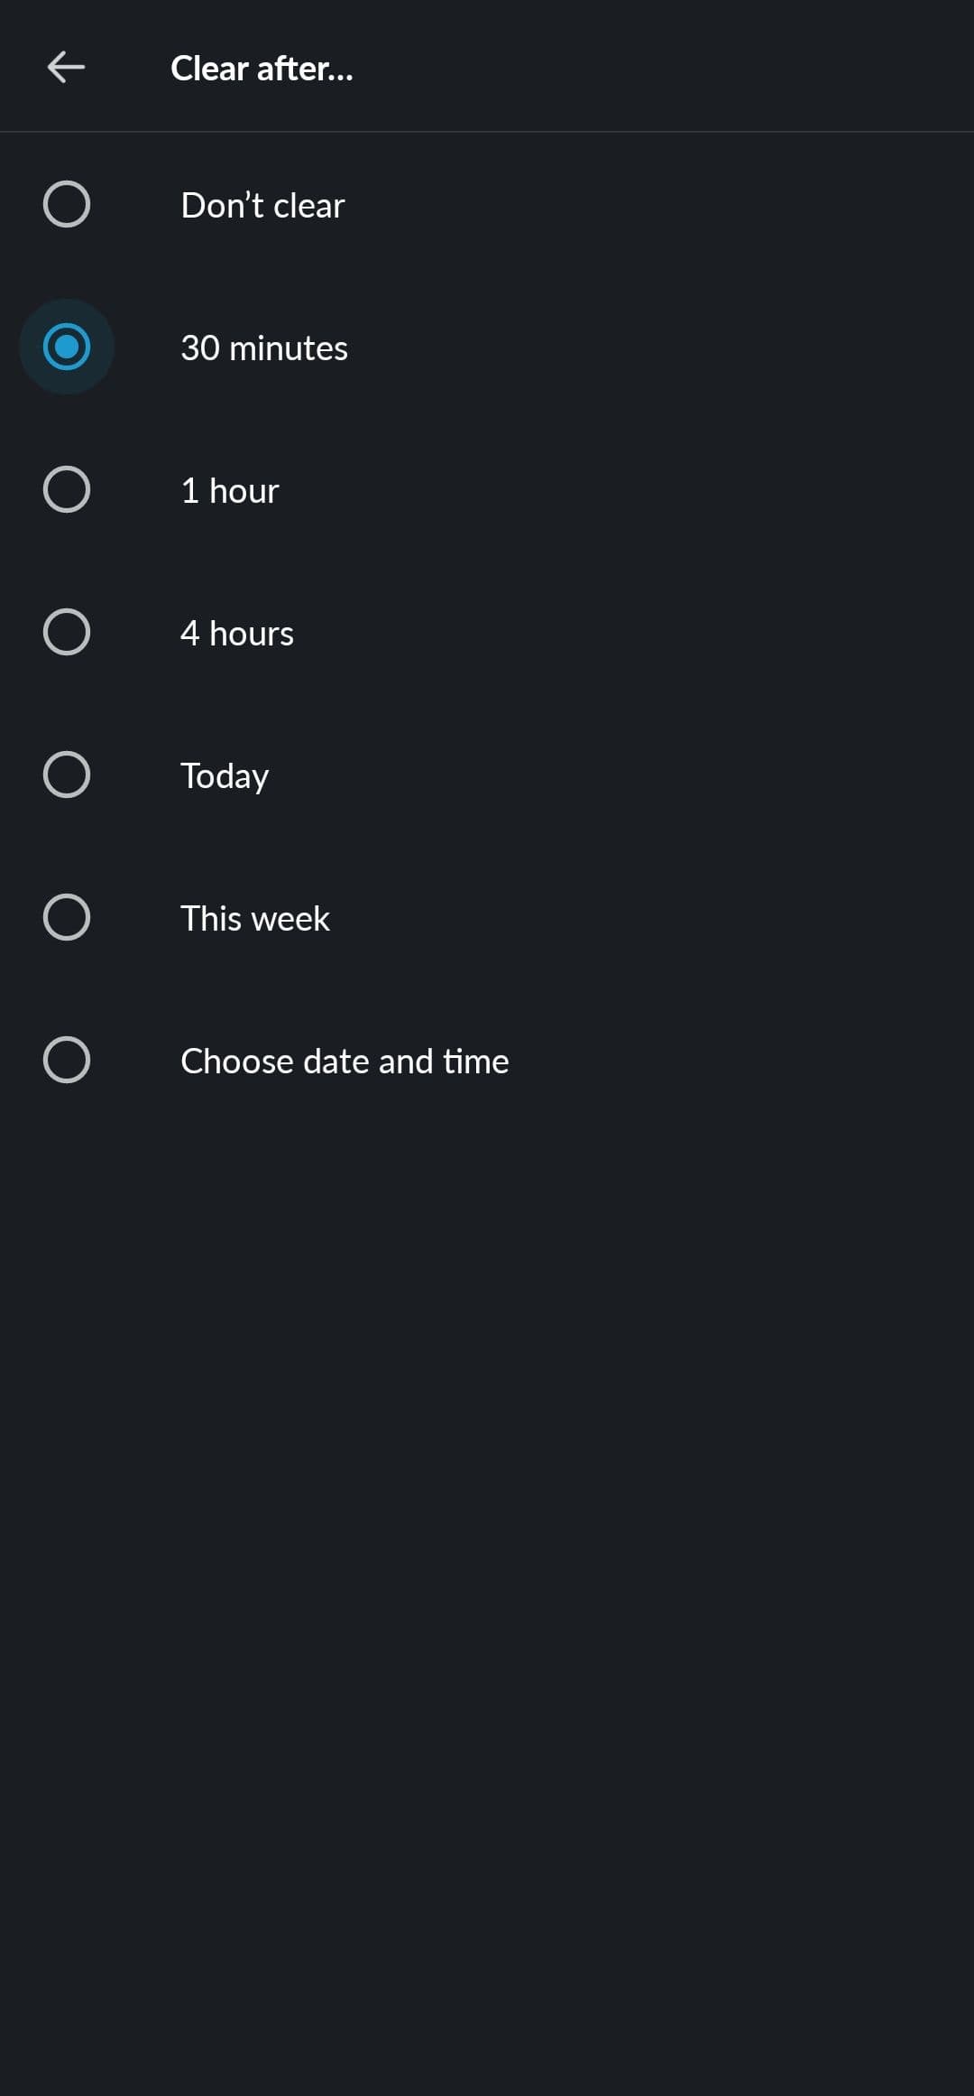Pick the Today radio button
Viewport: 974px width, 2096px height.
tap(67, 774)
